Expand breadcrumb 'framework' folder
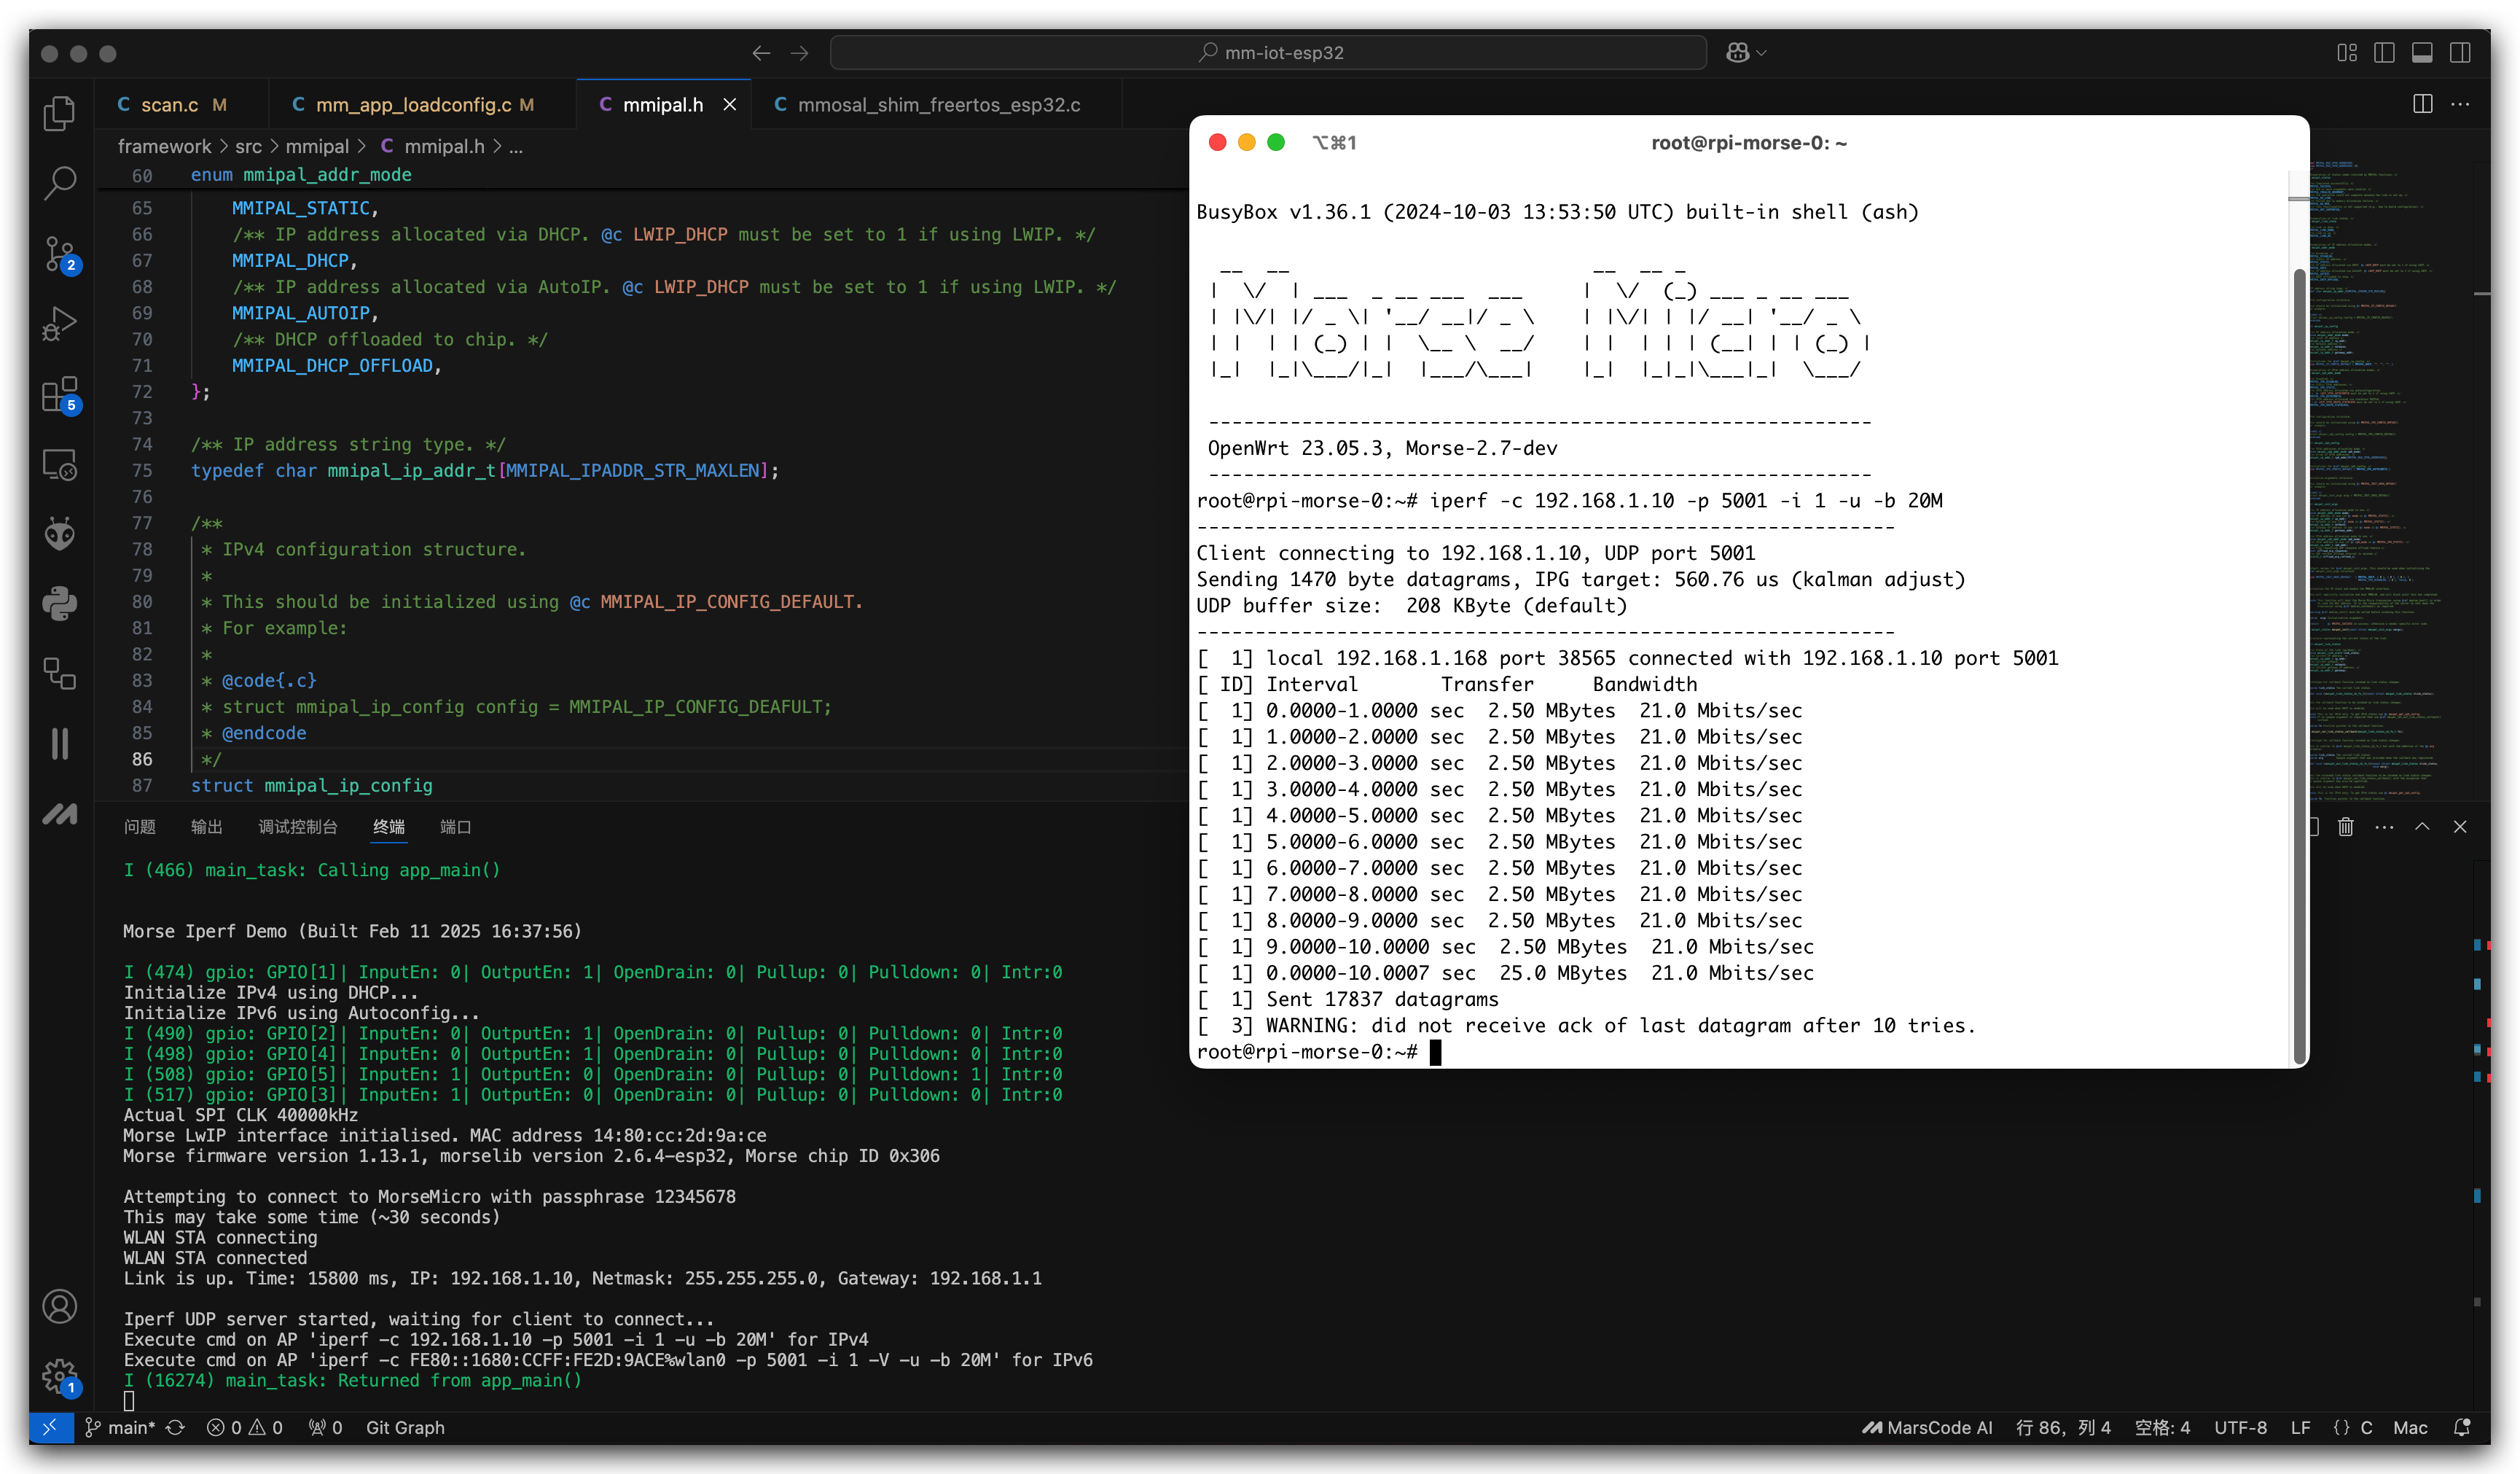 point(164,146)
